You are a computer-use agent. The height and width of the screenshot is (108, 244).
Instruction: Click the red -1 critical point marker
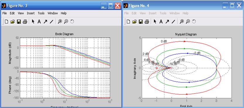(x=157, y=68)
